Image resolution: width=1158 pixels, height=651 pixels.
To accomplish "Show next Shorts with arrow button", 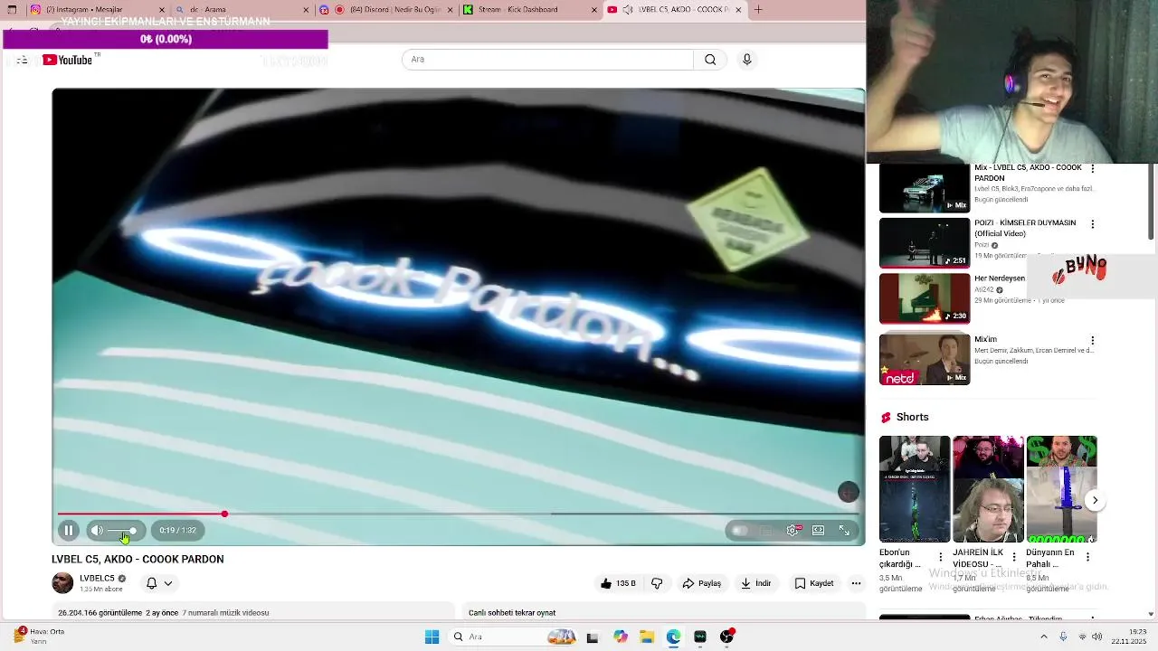I will point(1095,500).
